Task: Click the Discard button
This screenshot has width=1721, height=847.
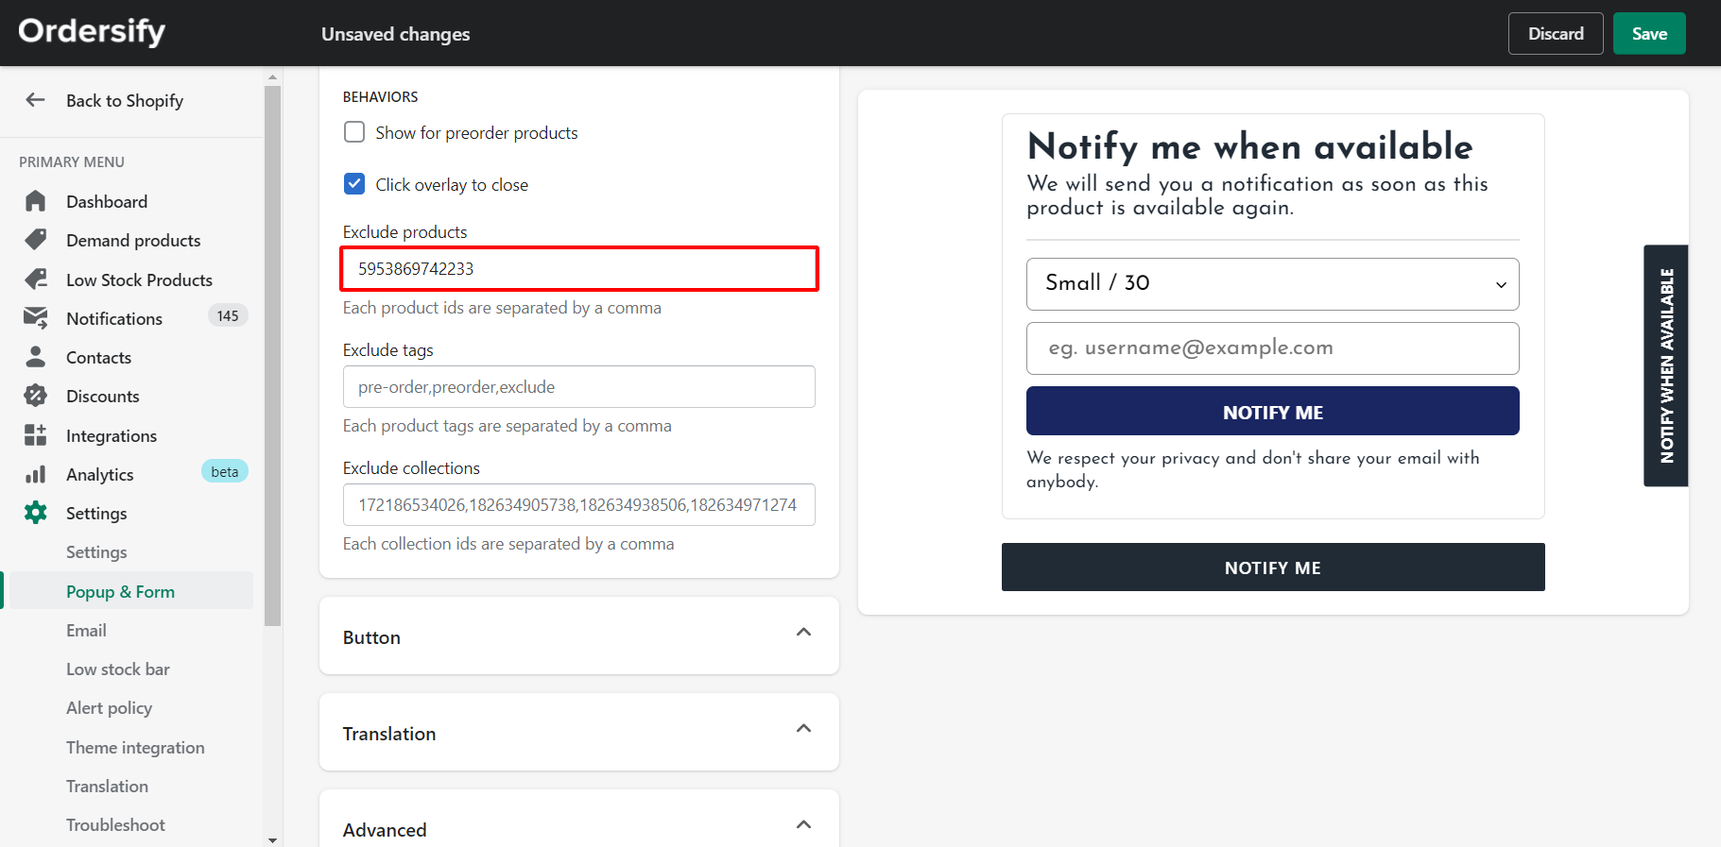Action: coord(1556,33)
